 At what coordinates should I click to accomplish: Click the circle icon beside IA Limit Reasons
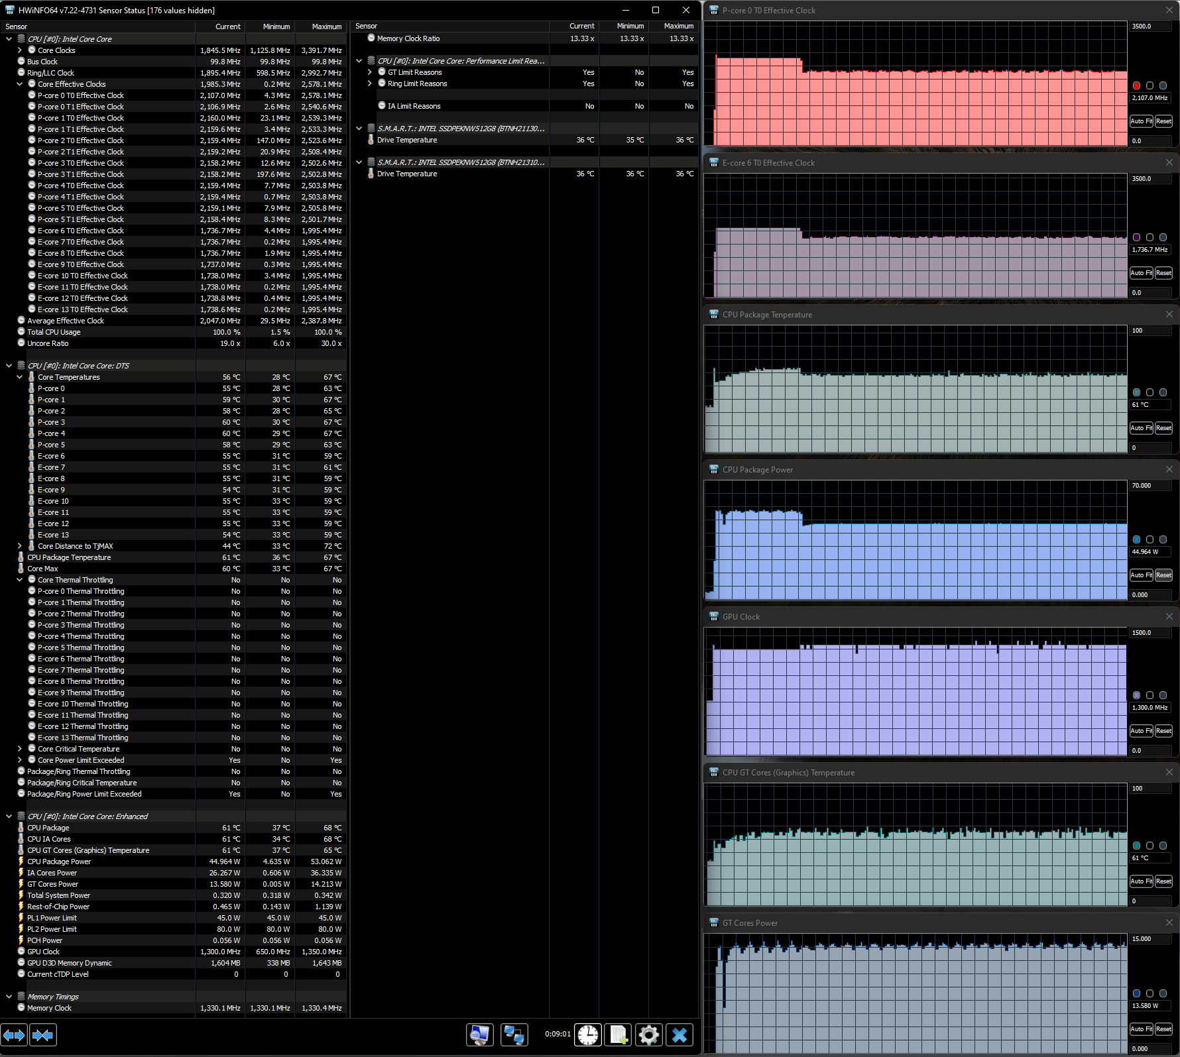[382, 106]
